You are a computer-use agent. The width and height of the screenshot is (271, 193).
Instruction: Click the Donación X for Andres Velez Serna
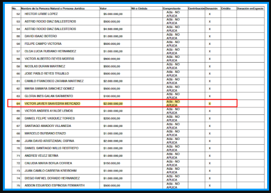point(210,156)
